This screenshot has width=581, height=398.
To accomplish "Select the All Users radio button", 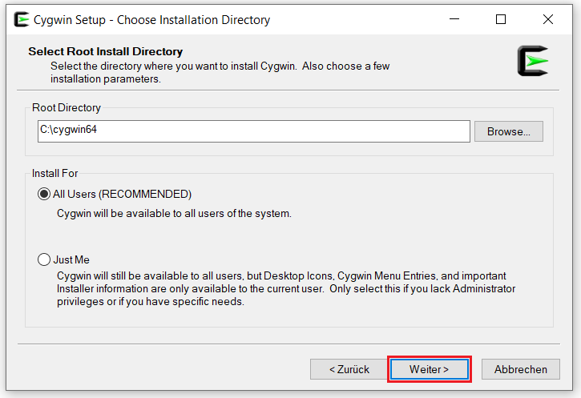I will tap(44, 194).
